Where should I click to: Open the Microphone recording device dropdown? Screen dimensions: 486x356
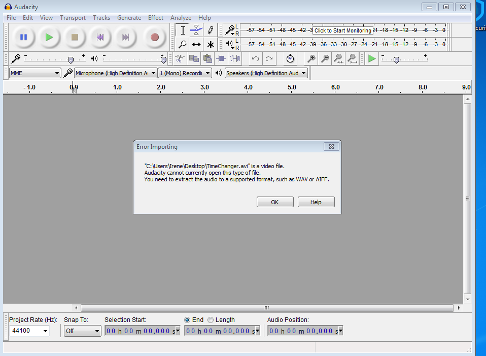[x=116, y=73]
